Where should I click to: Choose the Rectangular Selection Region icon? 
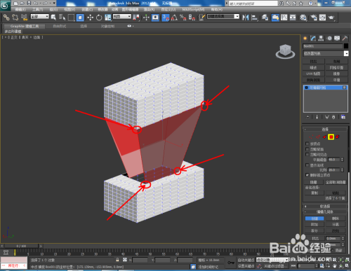tap(71, 18)
